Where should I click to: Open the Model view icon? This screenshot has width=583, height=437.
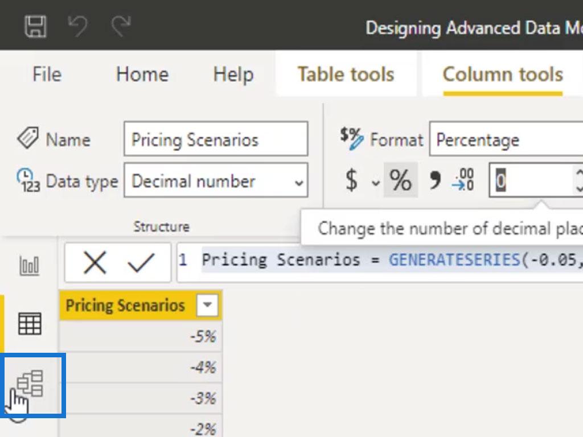[x=30, y=384]
